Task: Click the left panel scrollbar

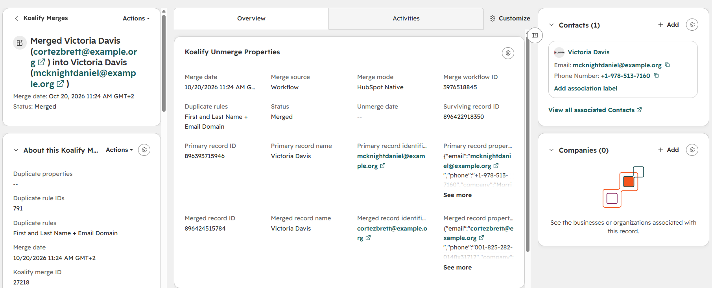Action: [164, 63]
